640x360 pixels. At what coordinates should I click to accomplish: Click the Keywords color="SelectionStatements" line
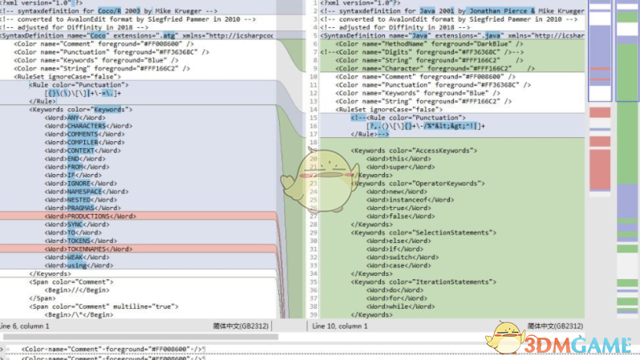pos(423,233)
